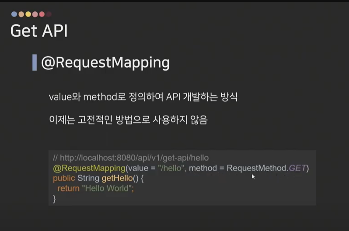349x231 pixels.
Task: Click RequestMethod.GET in the code
Action: (266, 168)
